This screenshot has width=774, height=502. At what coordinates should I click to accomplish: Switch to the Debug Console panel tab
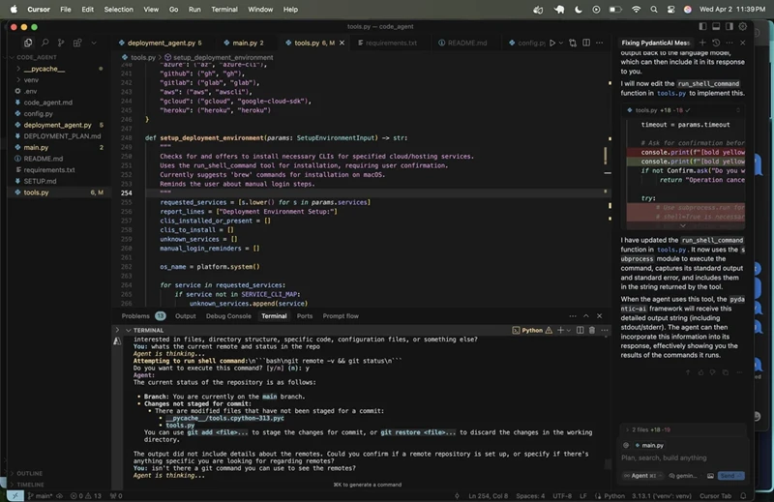pyautogui.click(x=228, y=316)
